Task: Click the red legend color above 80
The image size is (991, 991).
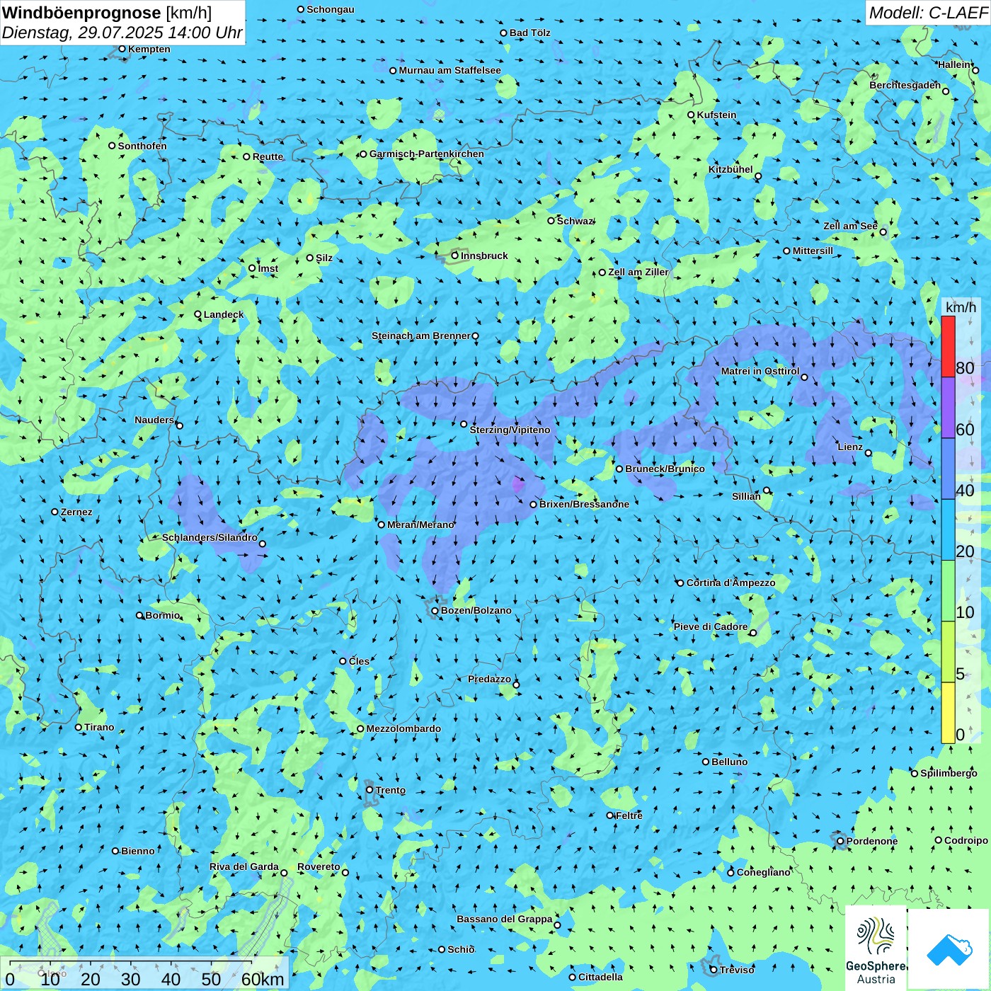Action: pyautogui.click(x=948, y=346)
